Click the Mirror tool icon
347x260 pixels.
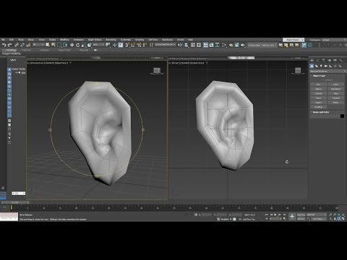click(x=180, y=45)
